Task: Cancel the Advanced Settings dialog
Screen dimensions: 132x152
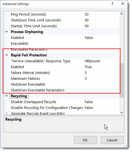Action: click(x=112, y=140)
